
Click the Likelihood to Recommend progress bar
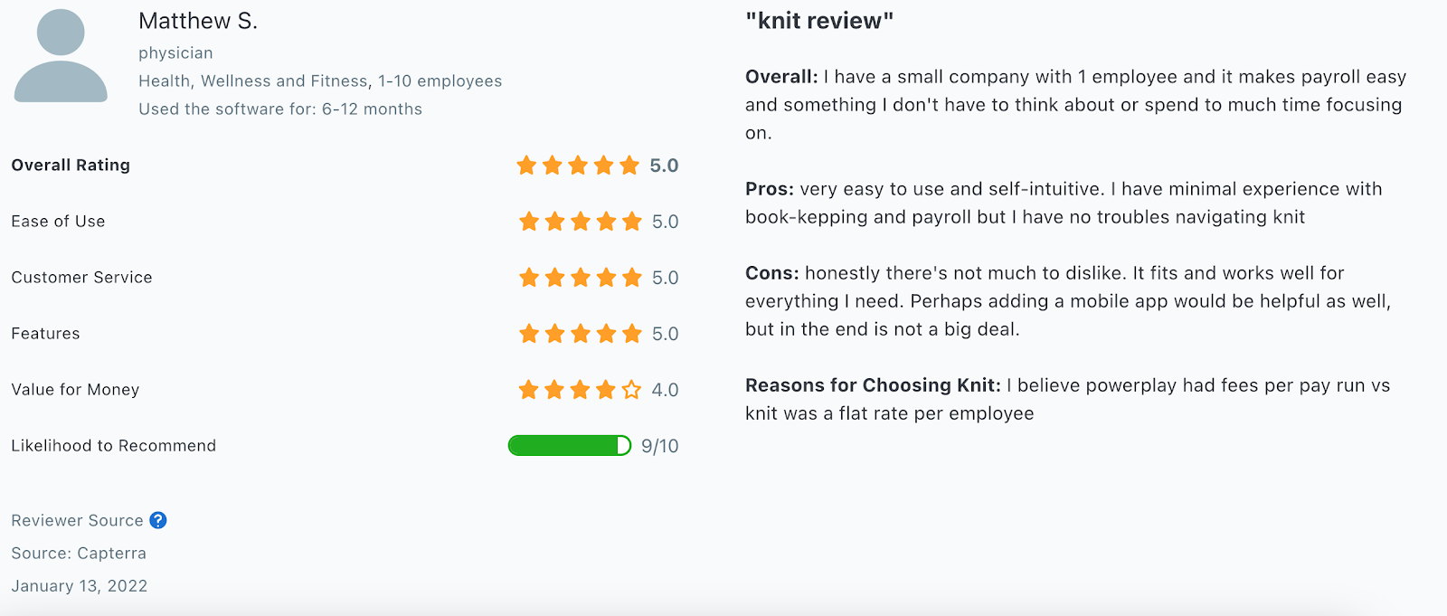point(570,445)
